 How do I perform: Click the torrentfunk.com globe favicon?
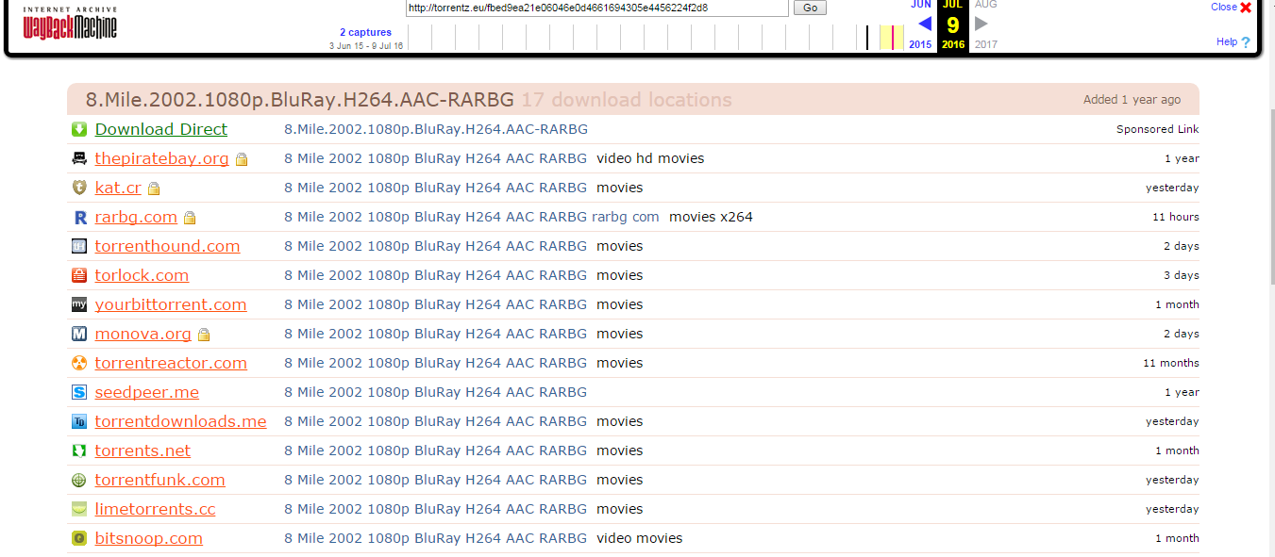[x=79, y=480]
